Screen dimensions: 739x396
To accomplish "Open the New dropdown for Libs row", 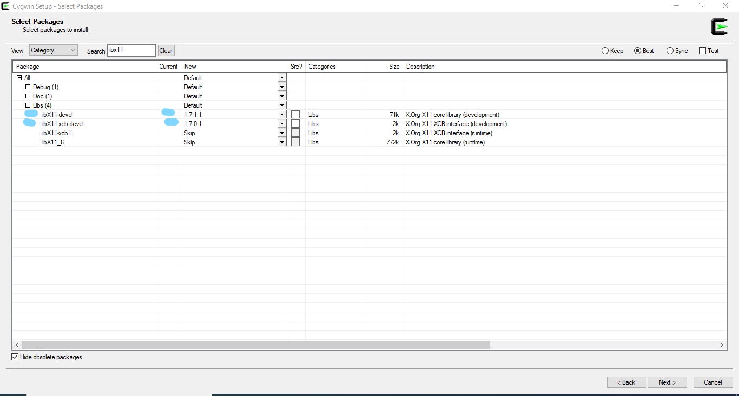I will [282, 105].
